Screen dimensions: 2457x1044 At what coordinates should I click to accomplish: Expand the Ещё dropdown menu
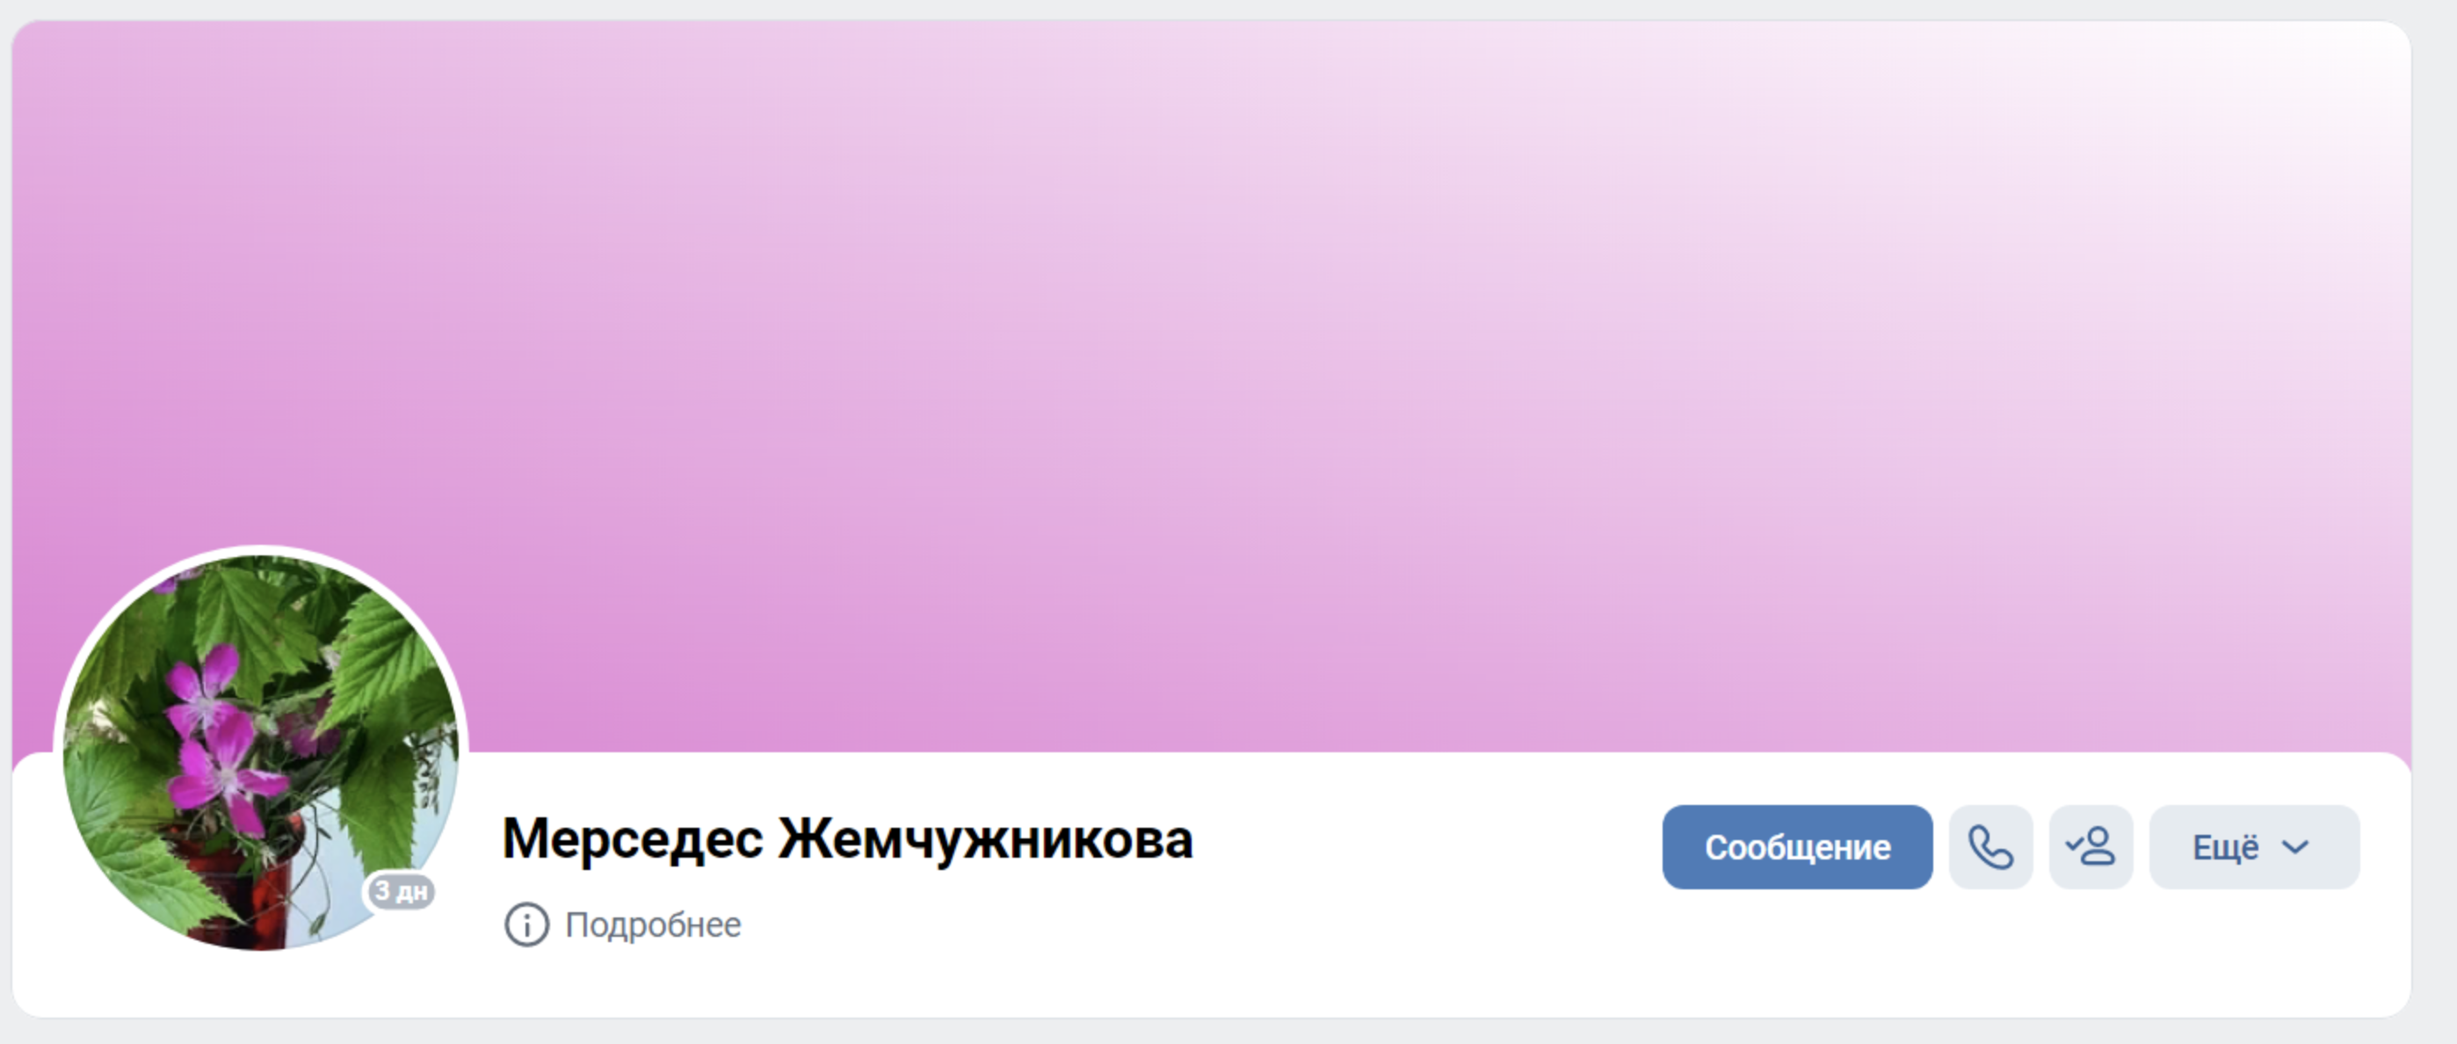coord(2254,846)
